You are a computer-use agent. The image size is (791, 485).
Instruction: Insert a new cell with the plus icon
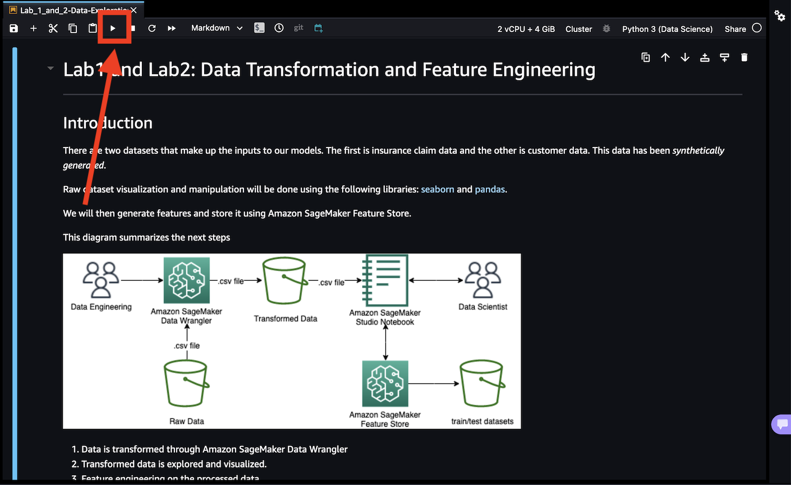pos(34,28)
